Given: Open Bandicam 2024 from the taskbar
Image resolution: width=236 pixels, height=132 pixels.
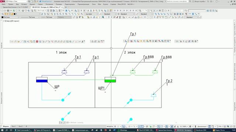Looking at the screenshot, I should click(200, 130).
